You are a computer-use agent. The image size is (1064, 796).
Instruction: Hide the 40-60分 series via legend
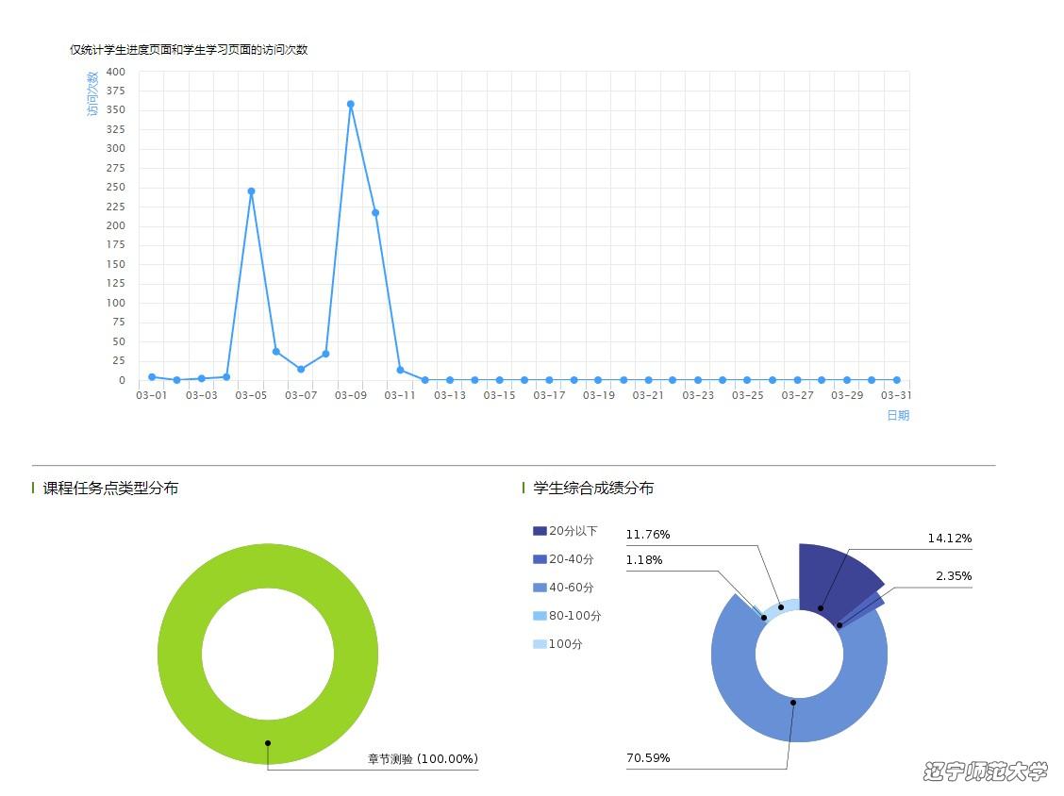click(564, 588)
